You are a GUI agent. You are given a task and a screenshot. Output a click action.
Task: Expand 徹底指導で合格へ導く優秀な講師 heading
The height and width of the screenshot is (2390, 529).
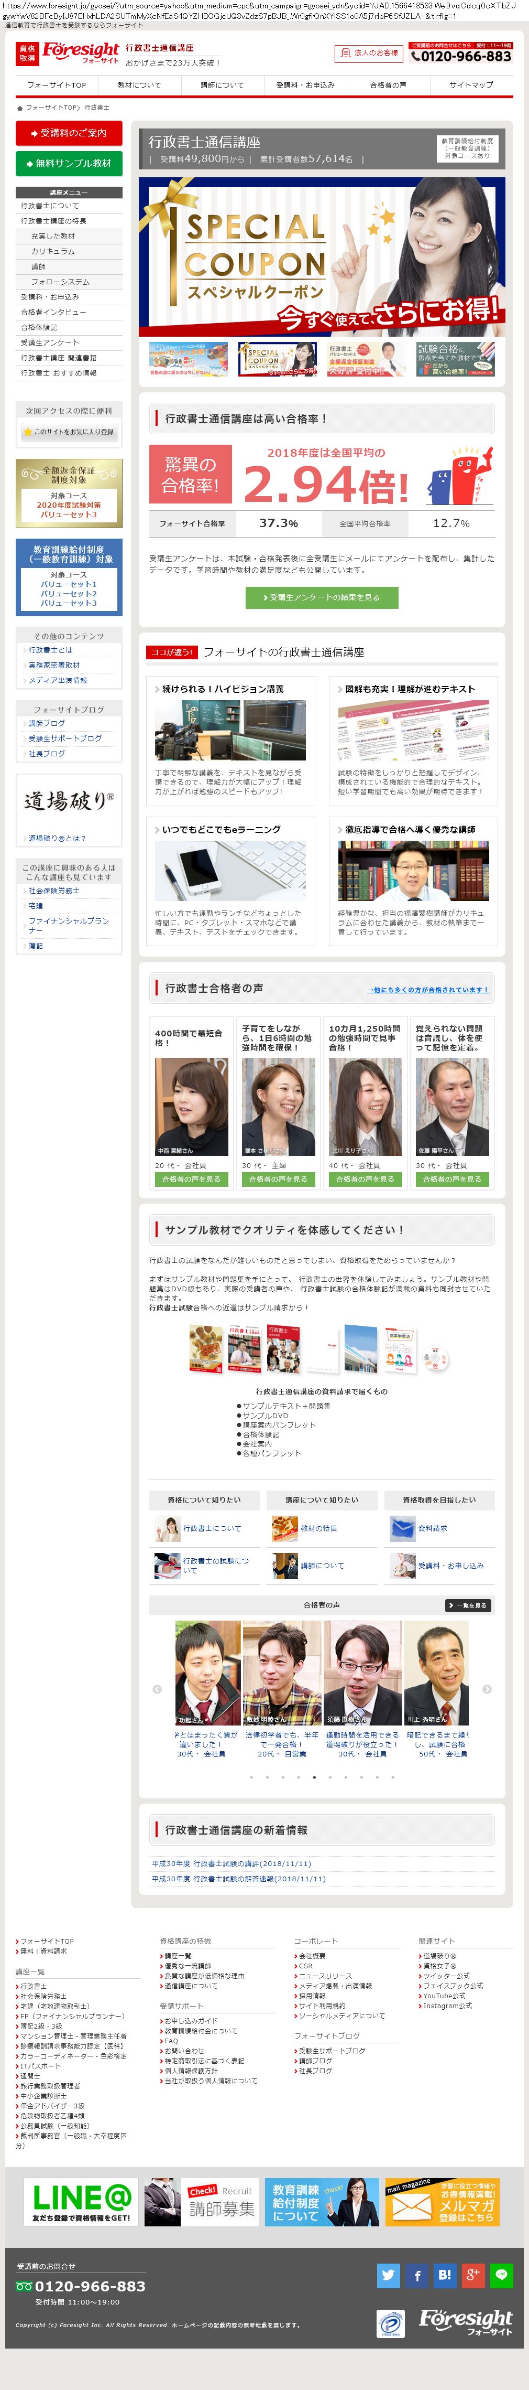(x=409, y=830)
